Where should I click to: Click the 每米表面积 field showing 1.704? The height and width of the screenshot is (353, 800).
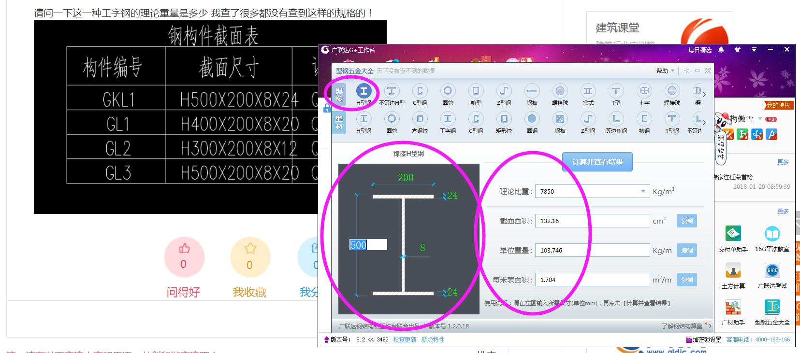[592, 280]
